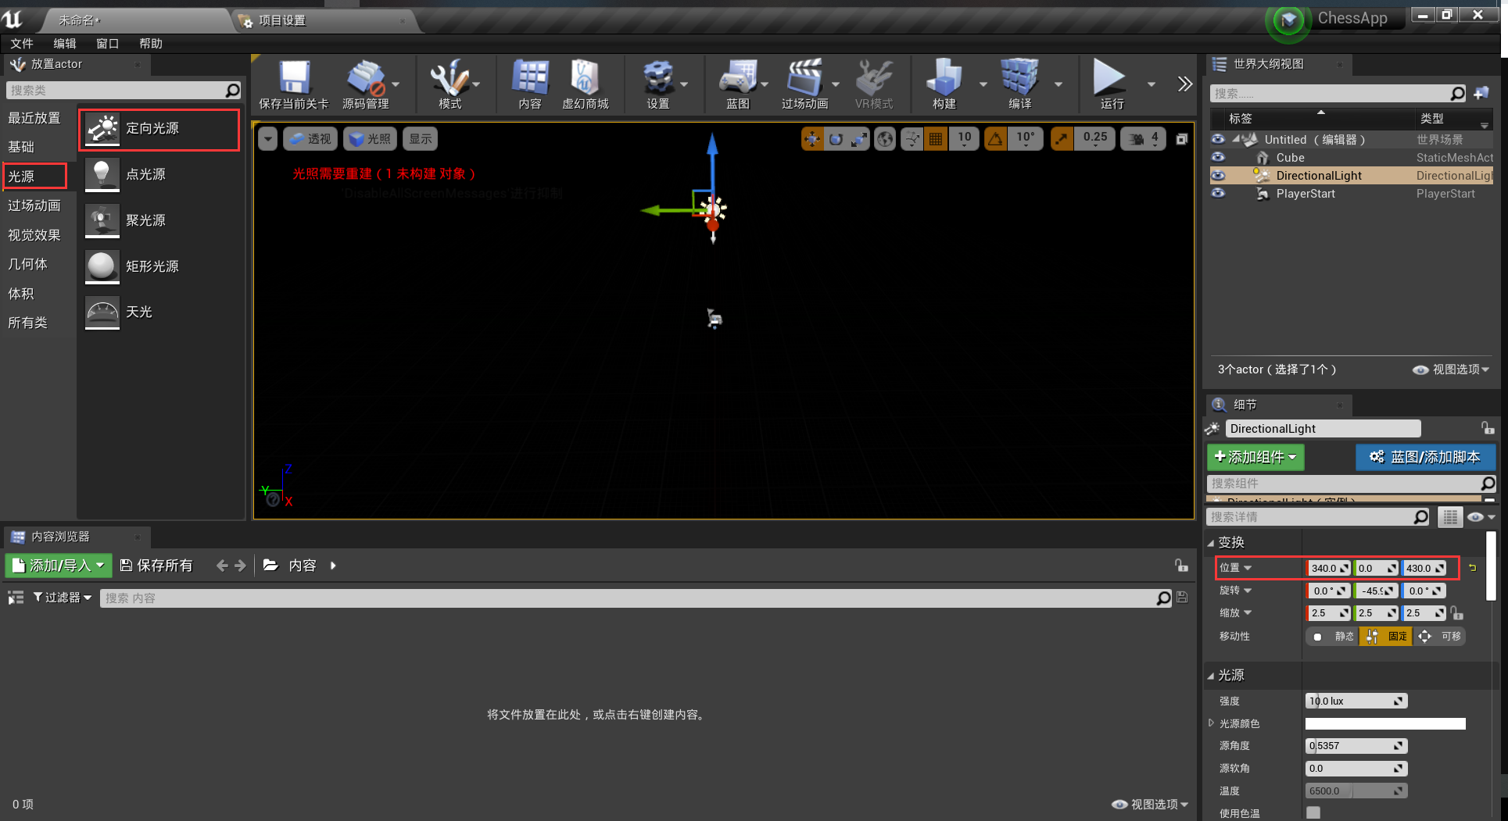This screenshot has width=1508, height=821.
Task: Click the Blueprint/Add Script (蓝图/添加脚本) button
Action: pyautogui.click(x=1425, y=457)
